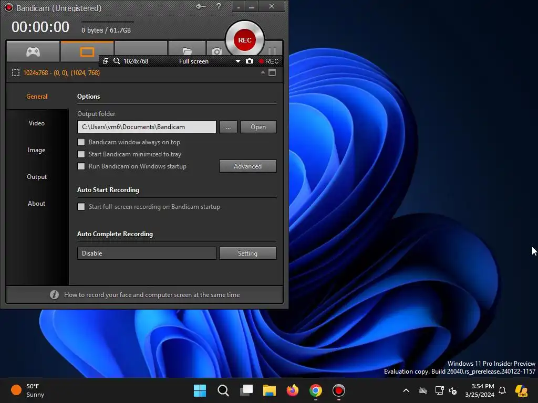Click the dotted rectangle area selection icon
The image size is (538, 403).
tap(15, 72)
